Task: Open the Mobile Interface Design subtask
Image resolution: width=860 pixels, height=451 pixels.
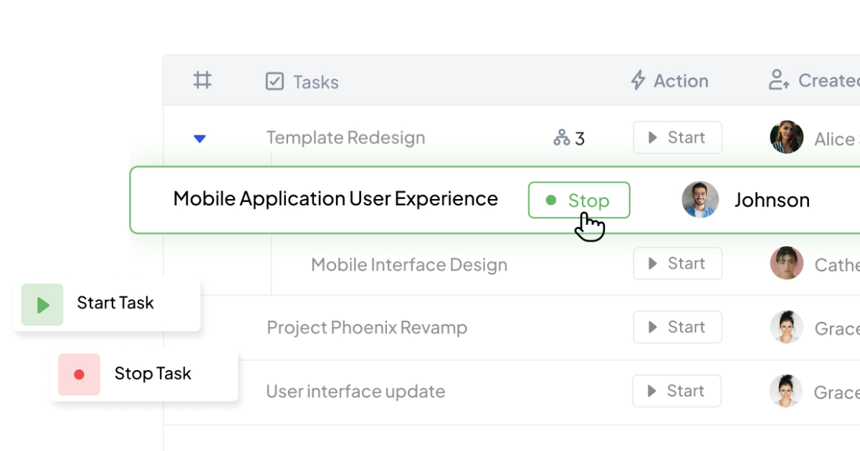Action: click(408, 265)
